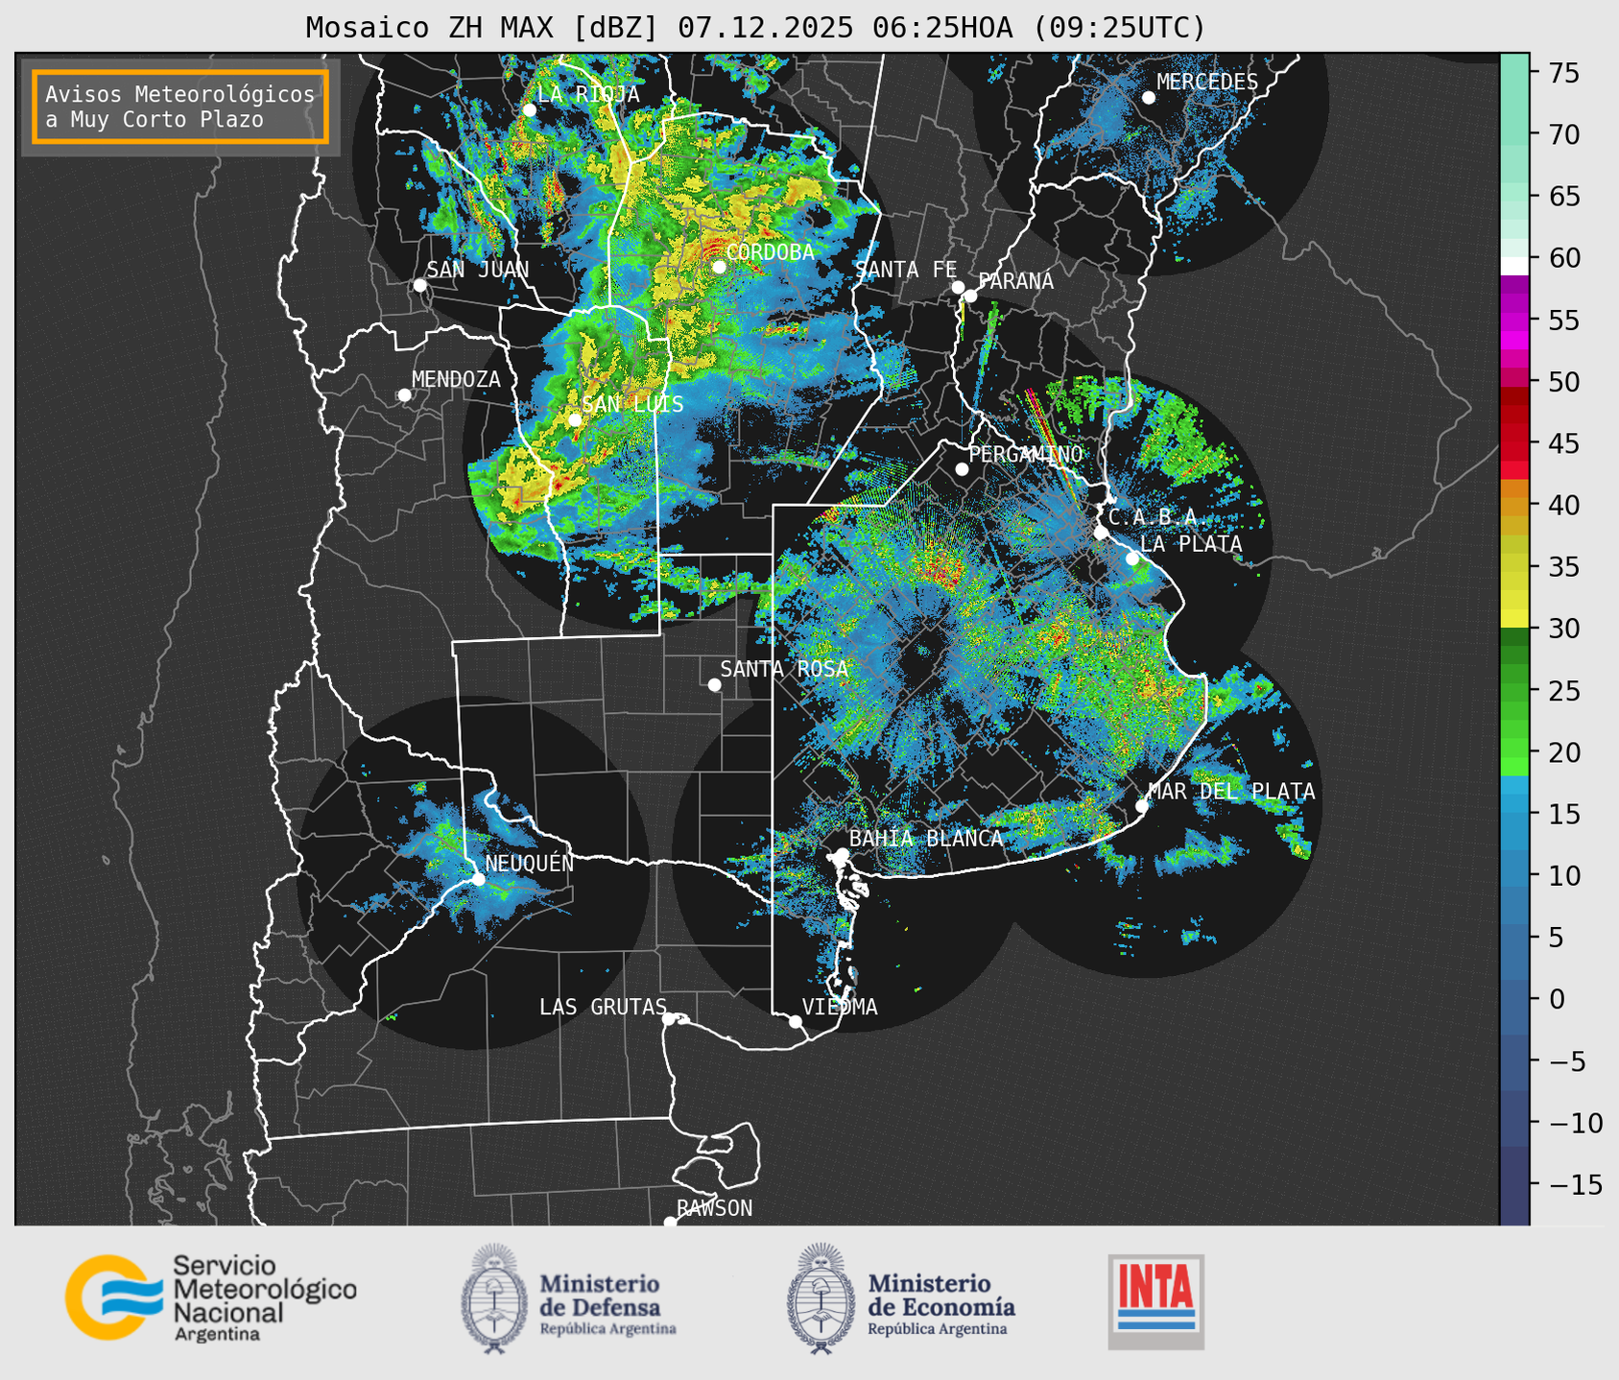Select the Paraná city marker

click(970, 296)
